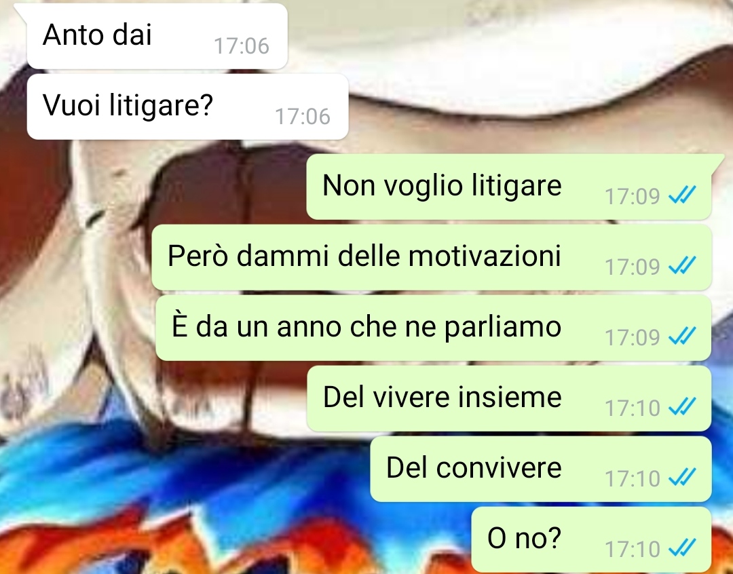Viewport: 733px width, 574px height.
Task: Click read ticks on 'È da un anno' message
Action: 682,336
